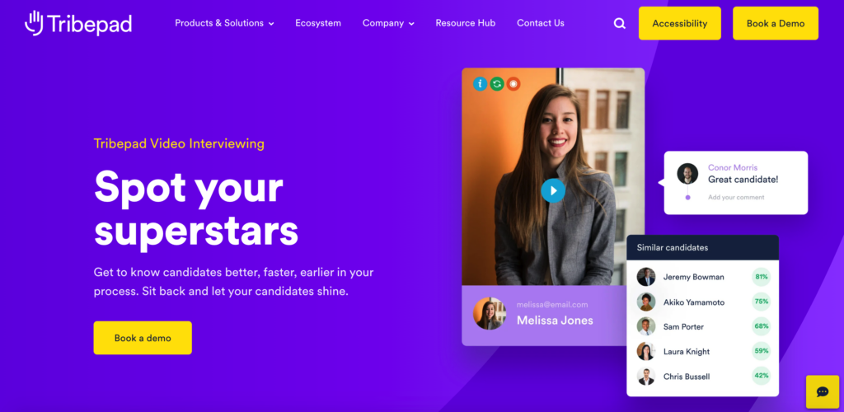Click the melissa@email.com address
This screenshot has width=844, height=412.
point(552,304)
